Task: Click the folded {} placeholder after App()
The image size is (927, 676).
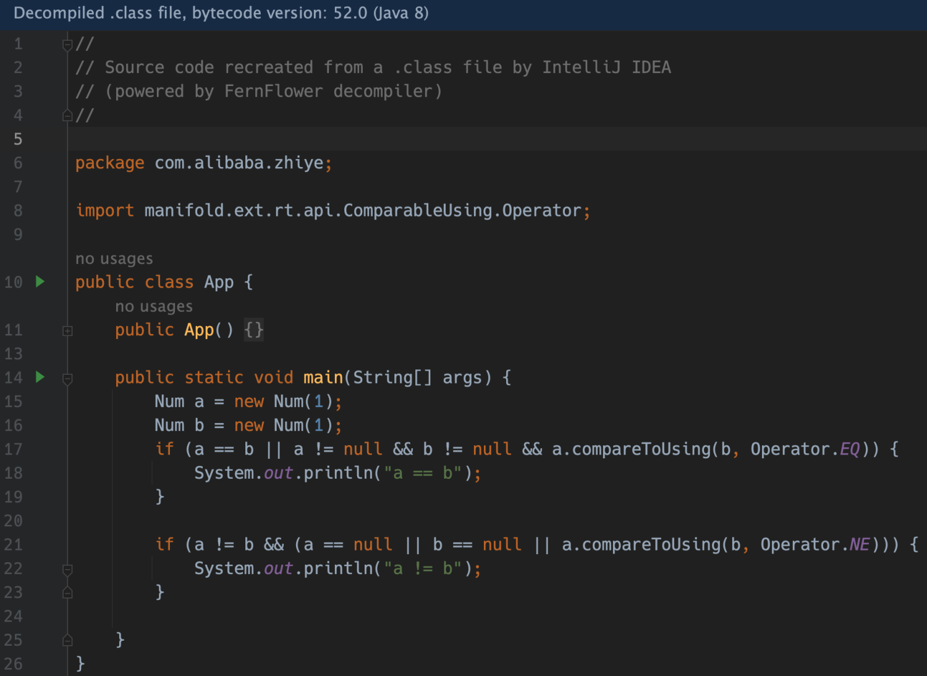Action: click(x=253, y=330)
